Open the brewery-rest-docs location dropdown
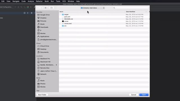 coord(93,8)
